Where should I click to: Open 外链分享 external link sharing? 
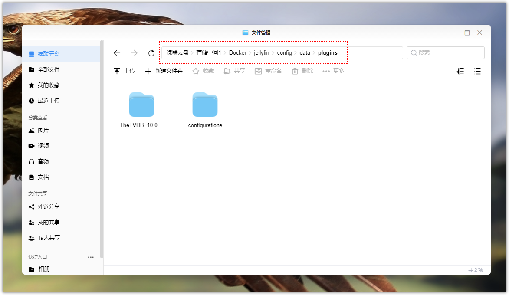click(x=49, y=207)
